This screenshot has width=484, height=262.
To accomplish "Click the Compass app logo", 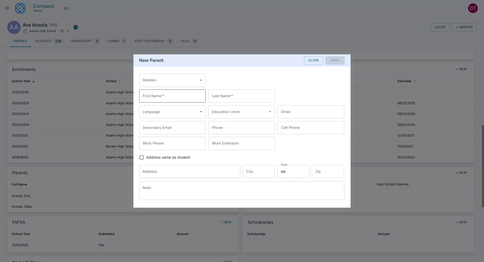I will pyautogui.click(x=20, y=8).
